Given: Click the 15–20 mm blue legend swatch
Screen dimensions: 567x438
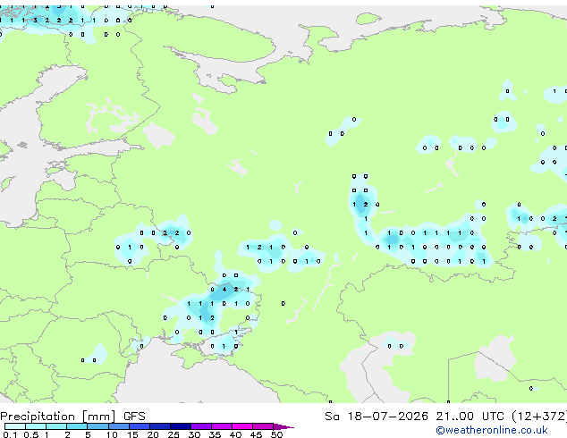Looking at the screenshot, I should pos(140,426).
